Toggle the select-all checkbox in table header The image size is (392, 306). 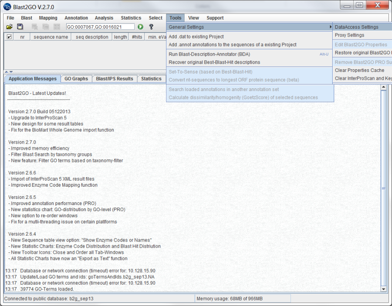click(9, 37)
